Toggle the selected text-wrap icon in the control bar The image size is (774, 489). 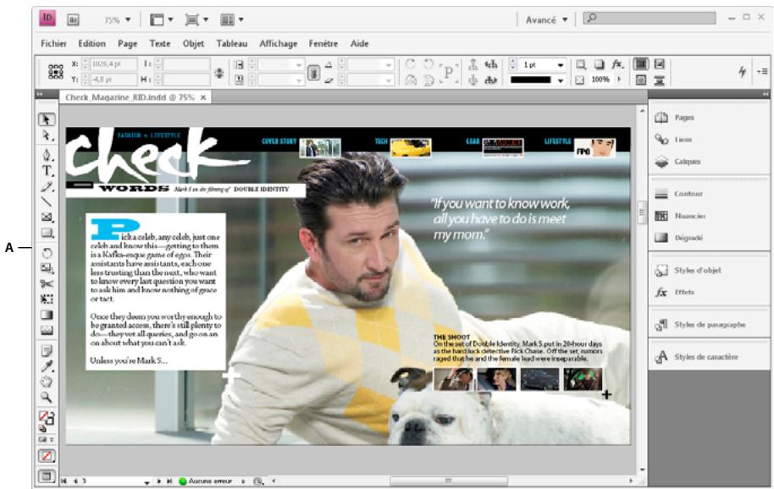click(x=641, y=64)
